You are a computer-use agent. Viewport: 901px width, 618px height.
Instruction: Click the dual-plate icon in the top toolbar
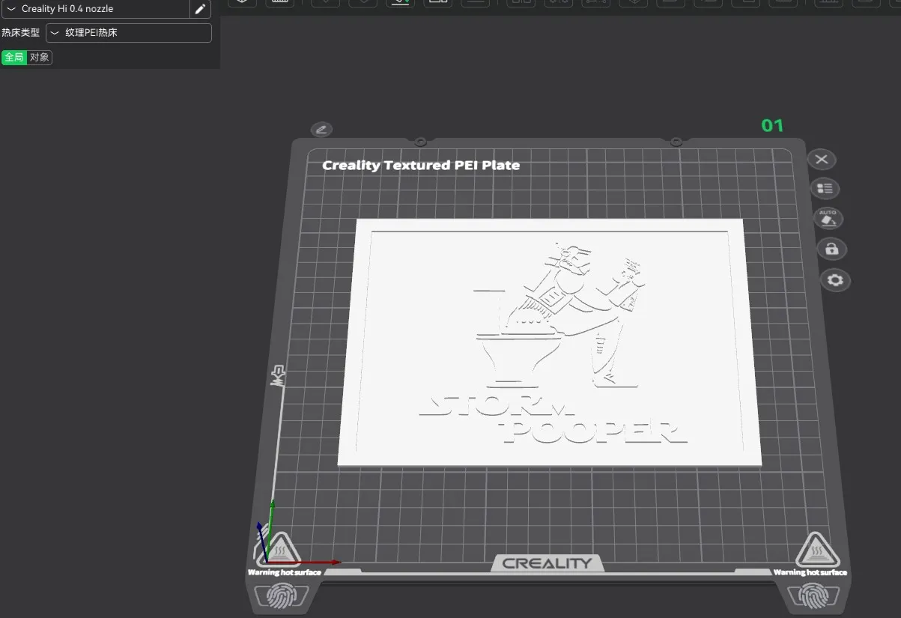tap(438, 3)
